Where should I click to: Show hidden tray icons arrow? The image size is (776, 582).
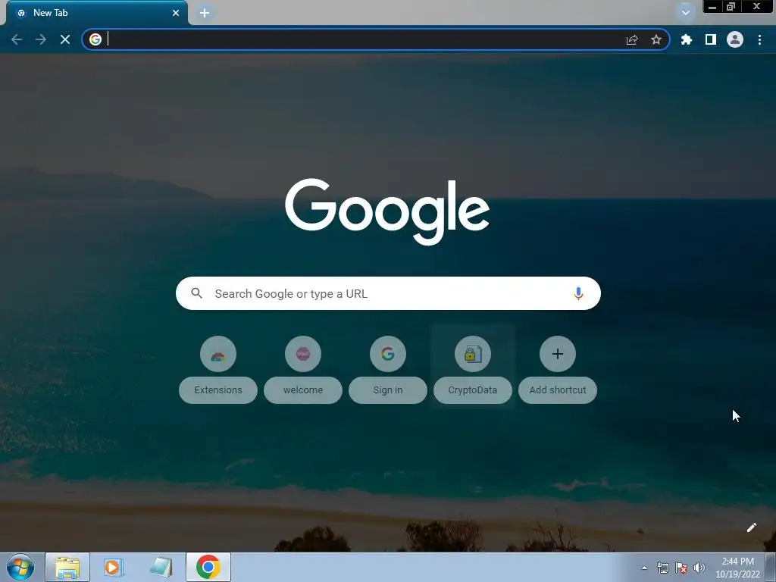pos(644,568)
